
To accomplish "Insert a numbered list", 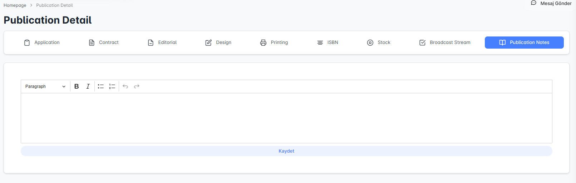I will tap(112, 86).
